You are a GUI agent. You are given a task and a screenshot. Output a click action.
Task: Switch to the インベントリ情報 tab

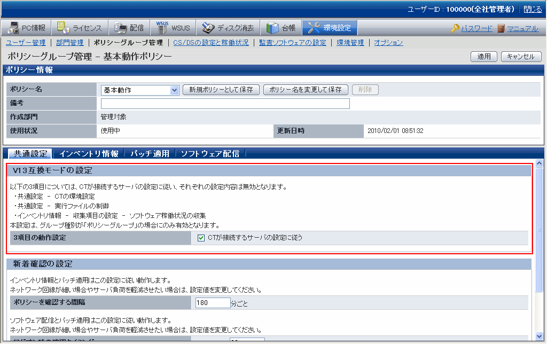(x=89, y=154)
